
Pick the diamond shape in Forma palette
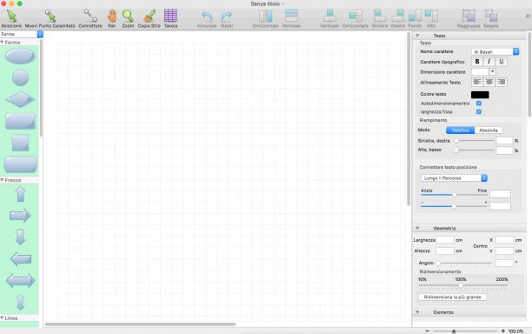click(20, 99)
